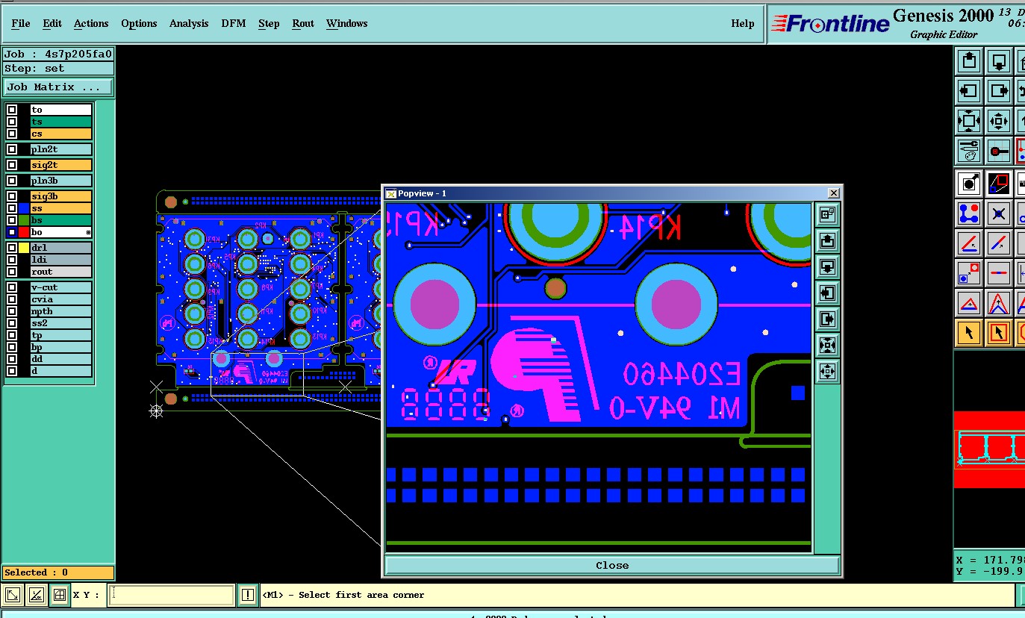Click the zoom out arrows icon in the main toolbar
Image resolution: width=1025 pixels, height=618 pixels.
[999, 121]
